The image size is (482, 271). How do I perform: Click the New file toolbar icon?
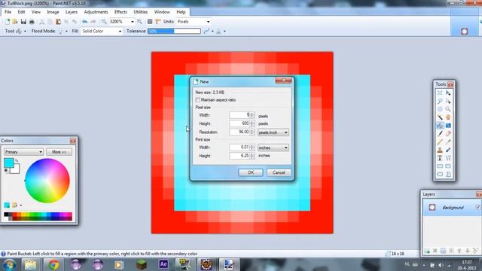(7, 22)
